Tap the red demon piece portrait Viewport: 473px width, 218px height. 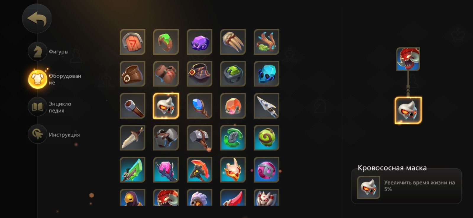coord(408,59)
